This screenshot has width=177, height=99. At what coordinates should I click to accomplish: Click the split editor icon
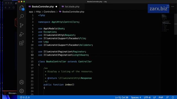[168, 7]
